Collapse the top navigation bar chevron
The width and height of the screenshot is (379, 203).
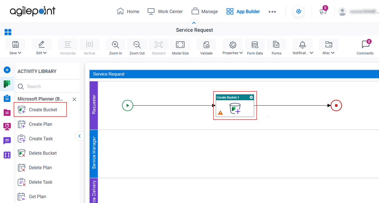[194, 23]
